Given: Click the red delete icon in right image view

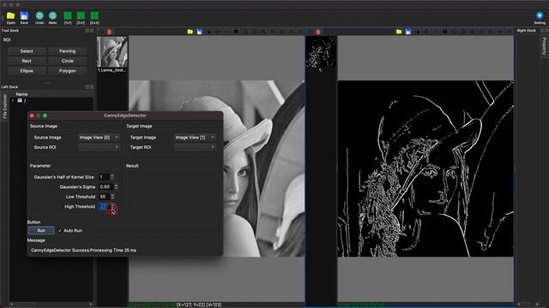Looking at the screenshot, I should click(318, 32).
